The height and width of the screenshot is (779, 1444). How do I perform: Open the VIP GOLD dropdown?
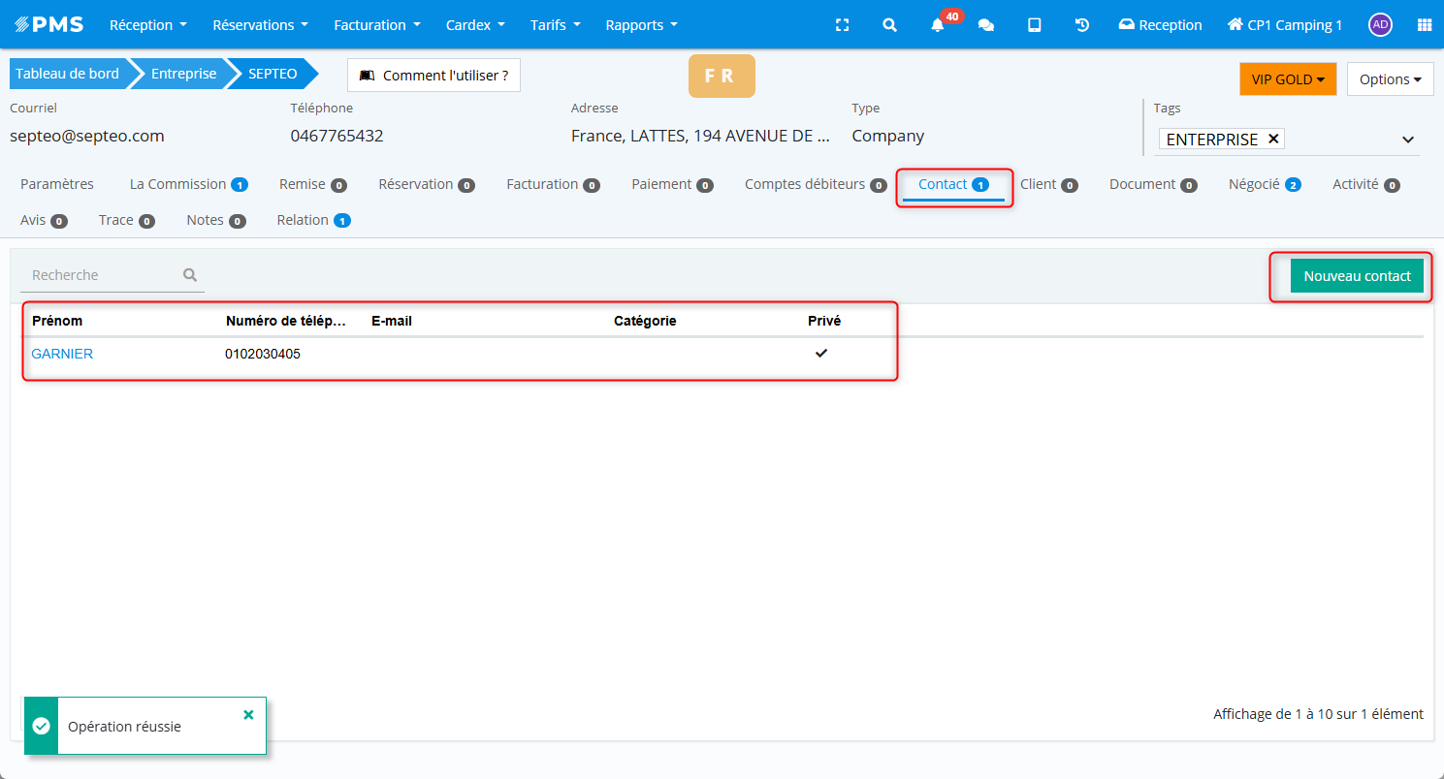point(1287,79)
